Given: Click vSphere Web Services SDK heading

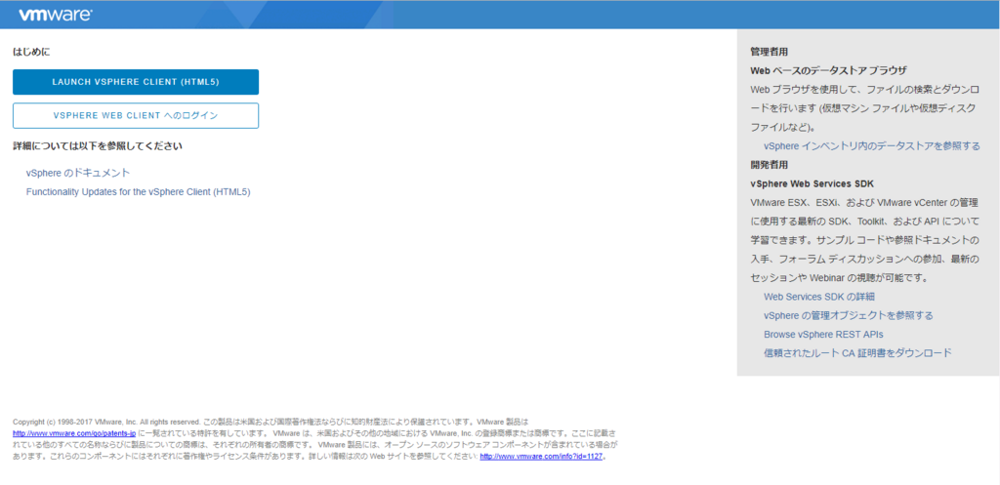Looking at the screenshot, I should (812, 183).
